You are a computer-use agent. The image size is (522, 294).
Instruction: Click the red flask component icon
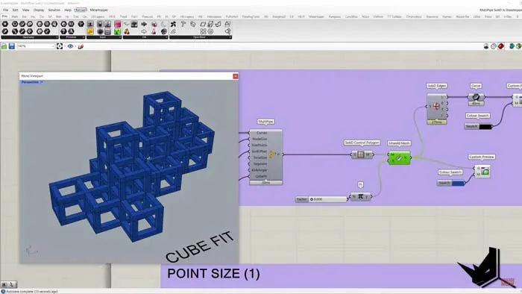click(154, 31)
